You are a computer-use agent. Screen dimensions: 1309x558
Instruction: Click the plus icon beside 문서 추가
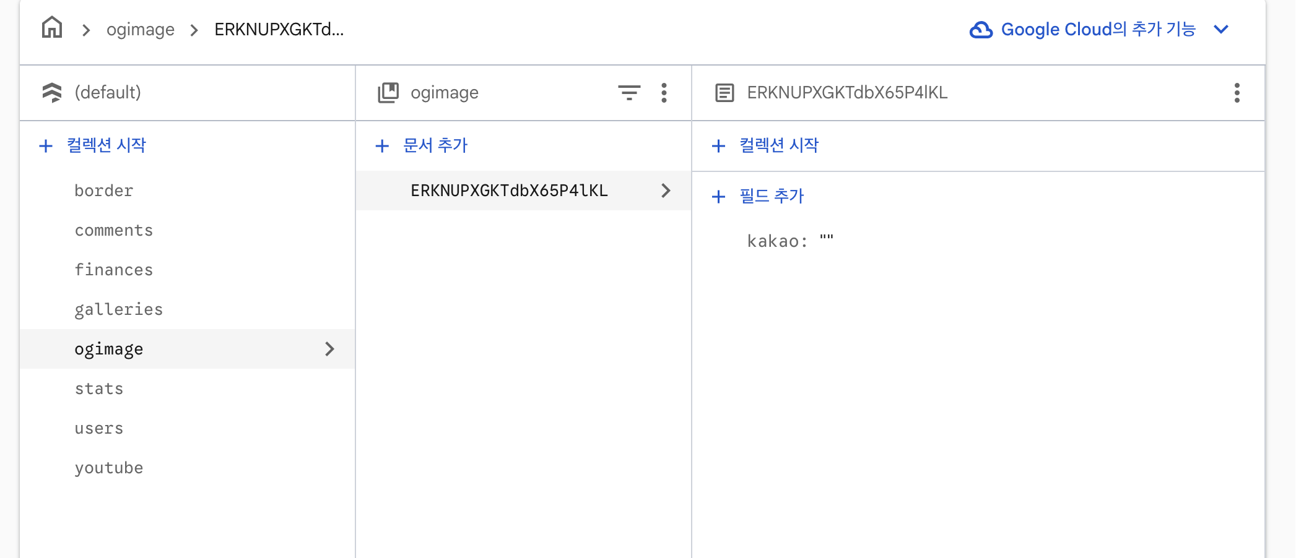382,146
